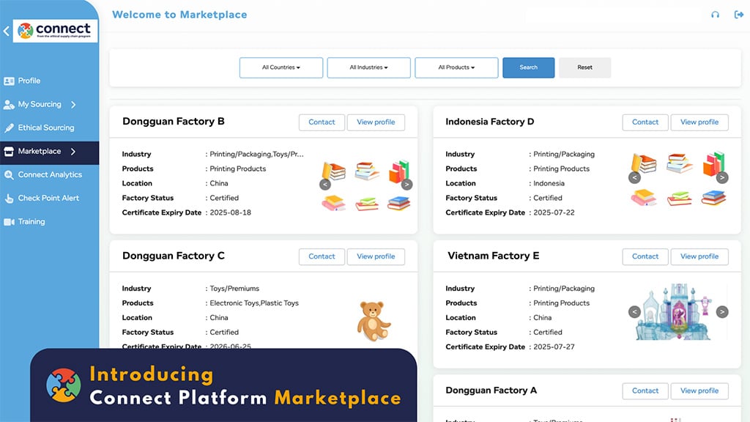Click Indonesia location value
Screen dimensions: 750x422
point(549,183)
